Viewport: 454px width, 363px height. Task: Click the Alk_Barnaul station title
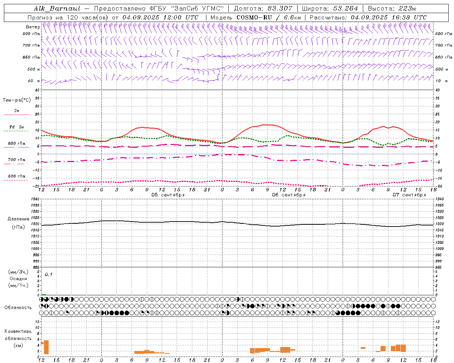point(57,9)
